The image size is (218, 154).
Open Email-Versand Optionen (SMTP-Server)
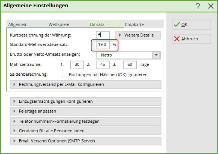coord(86,141)
